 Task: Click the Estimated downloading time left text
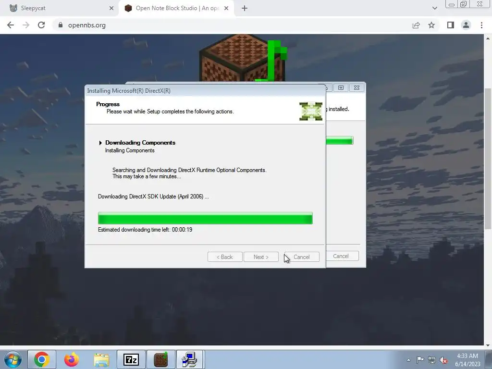[145, 230]
